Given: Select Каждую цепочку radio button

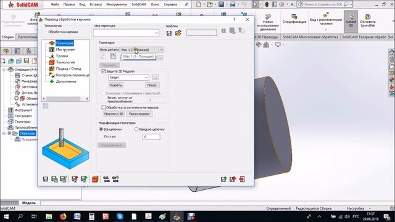Looking at the screenshot, I should (136, 129).
